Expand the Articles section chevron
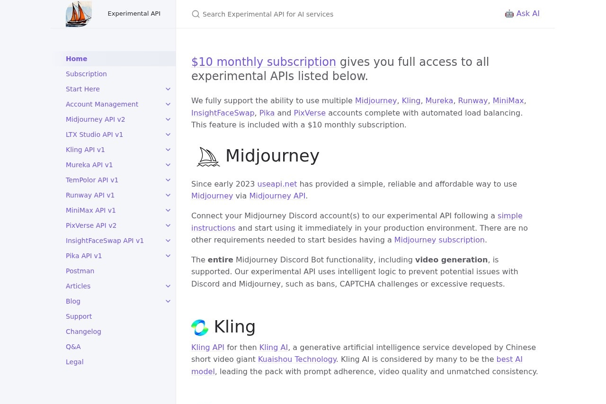Image resolution: width=606 pixels, height=404 pixels. pos(168,286)
